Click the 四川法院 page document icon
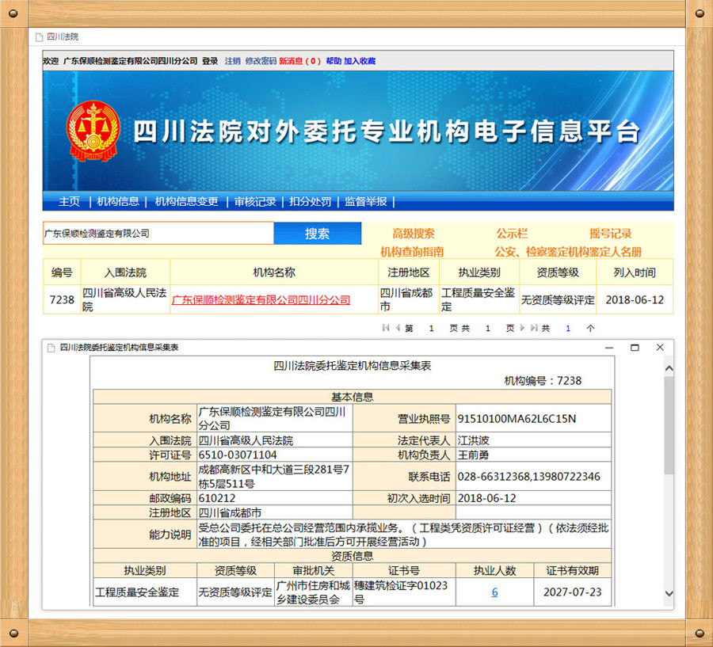The height and width of the screenshot is (647, 713). 39,37
